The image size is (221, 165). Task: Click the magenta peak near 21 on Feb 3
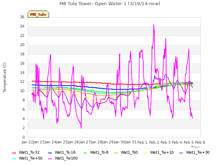click(166, 39)
